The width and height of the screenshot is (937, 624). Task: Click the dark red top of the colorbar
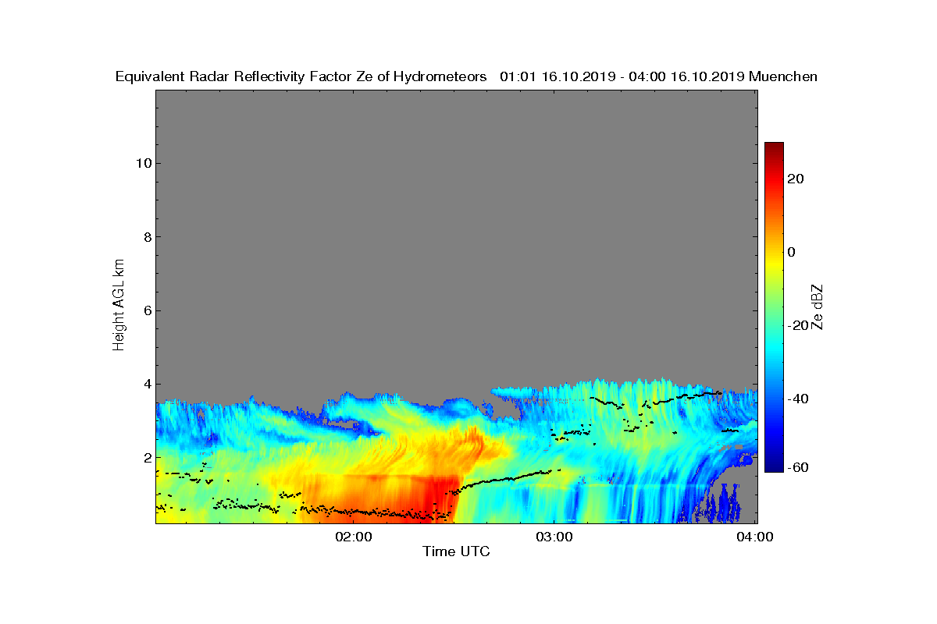point(774,148)
